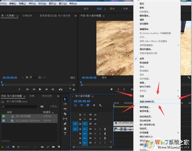Choose the Type (T) tool

[x=65, y=133]
